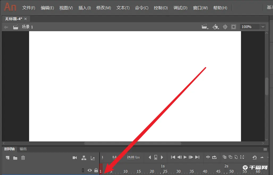Click the Edit Symbols icon

tap(215, 27)
